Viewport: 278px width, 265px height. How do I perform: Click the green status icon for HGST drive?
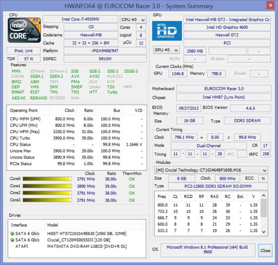[12, 233]
